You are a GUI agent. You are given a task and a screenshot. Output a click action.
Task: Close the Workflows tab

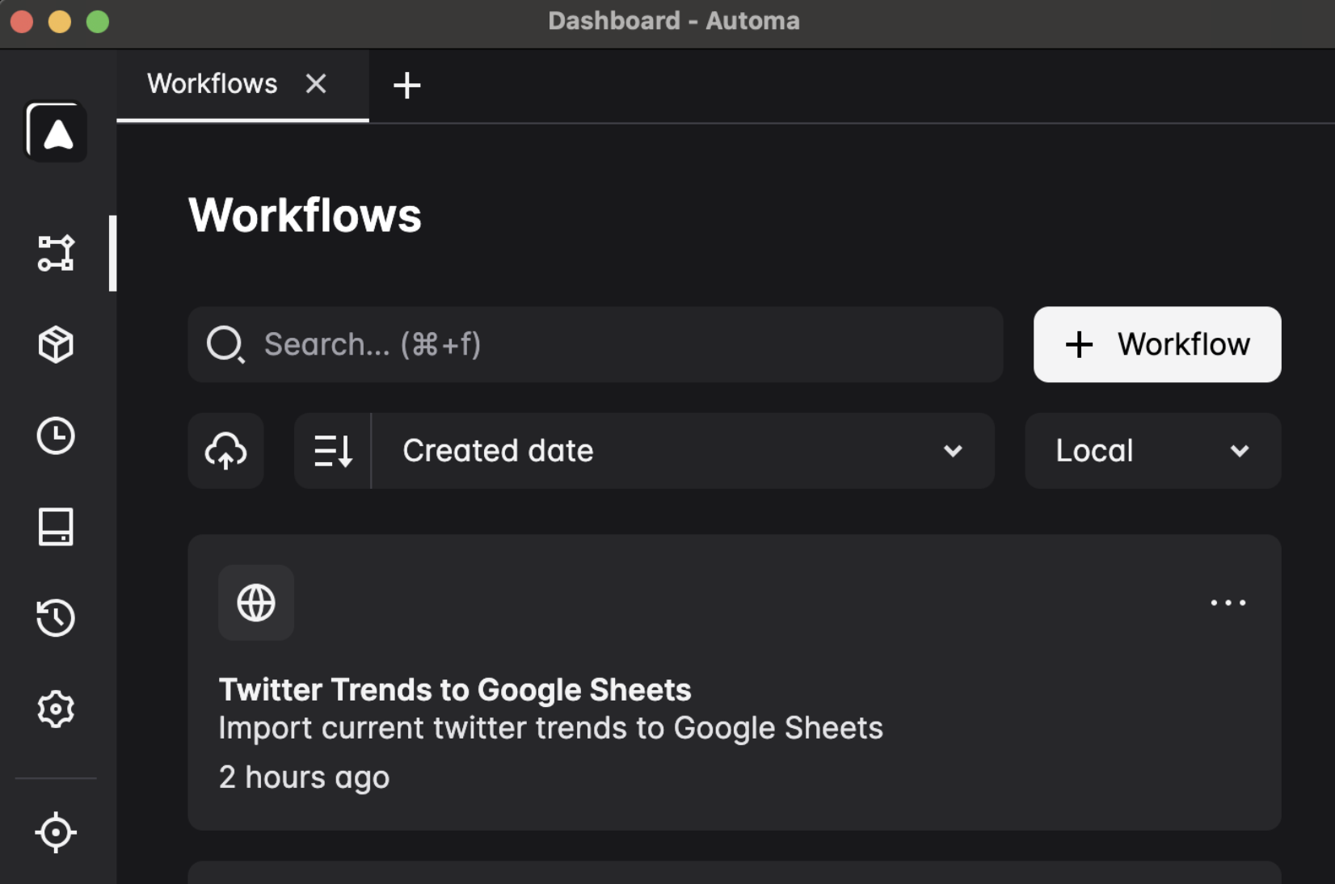pyautogui.click(x=316, y=84)
